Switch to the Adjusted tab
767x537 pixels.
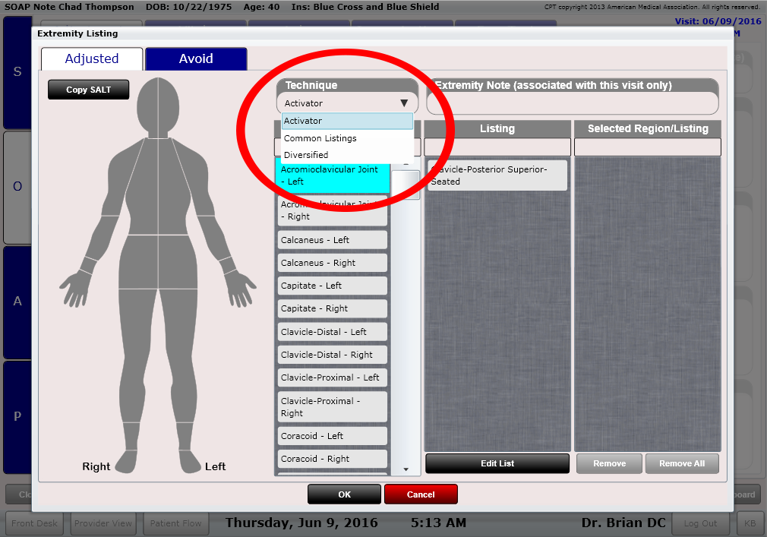point(92,59)
